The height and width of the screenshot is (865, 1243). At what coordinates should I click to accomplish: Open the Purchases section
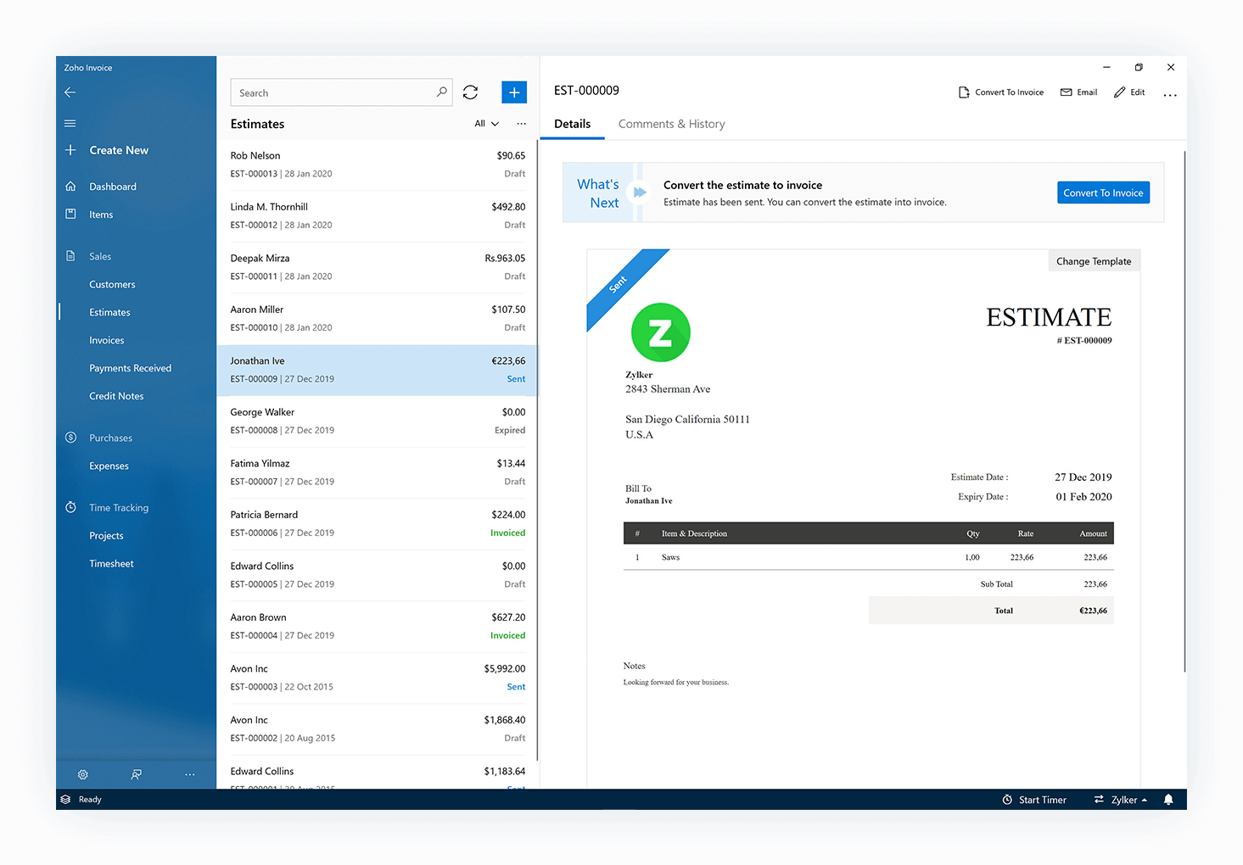[110, 437]
